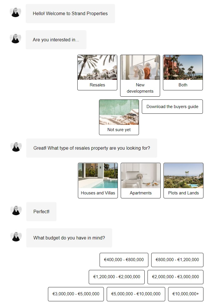
Task: Click Download the buyers guide button
Action: [172, 107]
